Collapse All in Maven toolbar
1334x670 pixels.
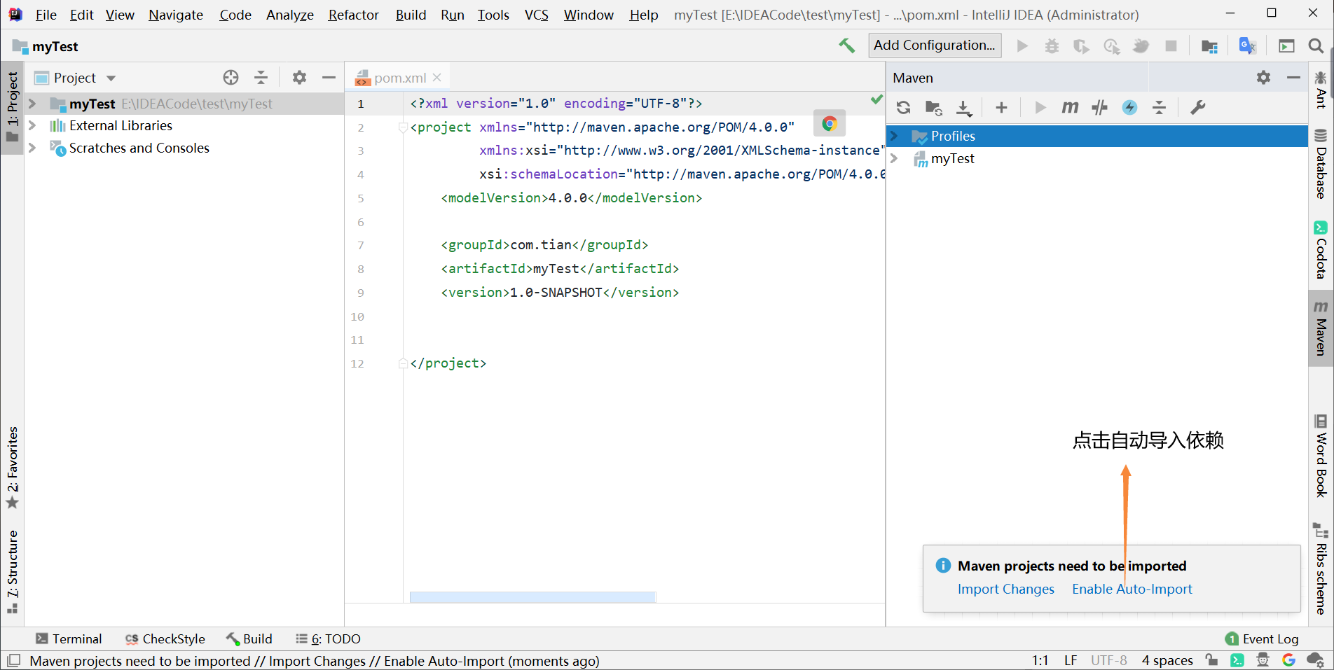click(1160, 108)
